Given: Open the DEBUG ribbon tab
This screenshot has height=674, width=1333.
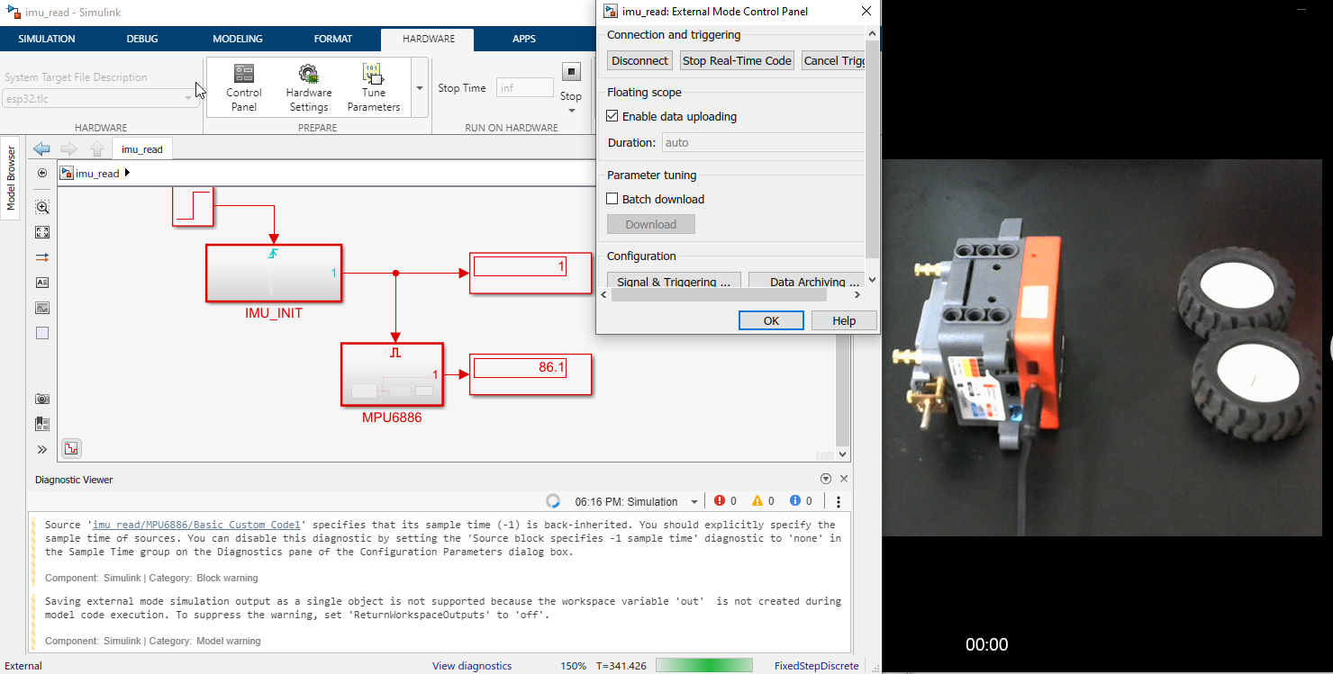Looking at the screenshot, I should (x=142, y=39).
